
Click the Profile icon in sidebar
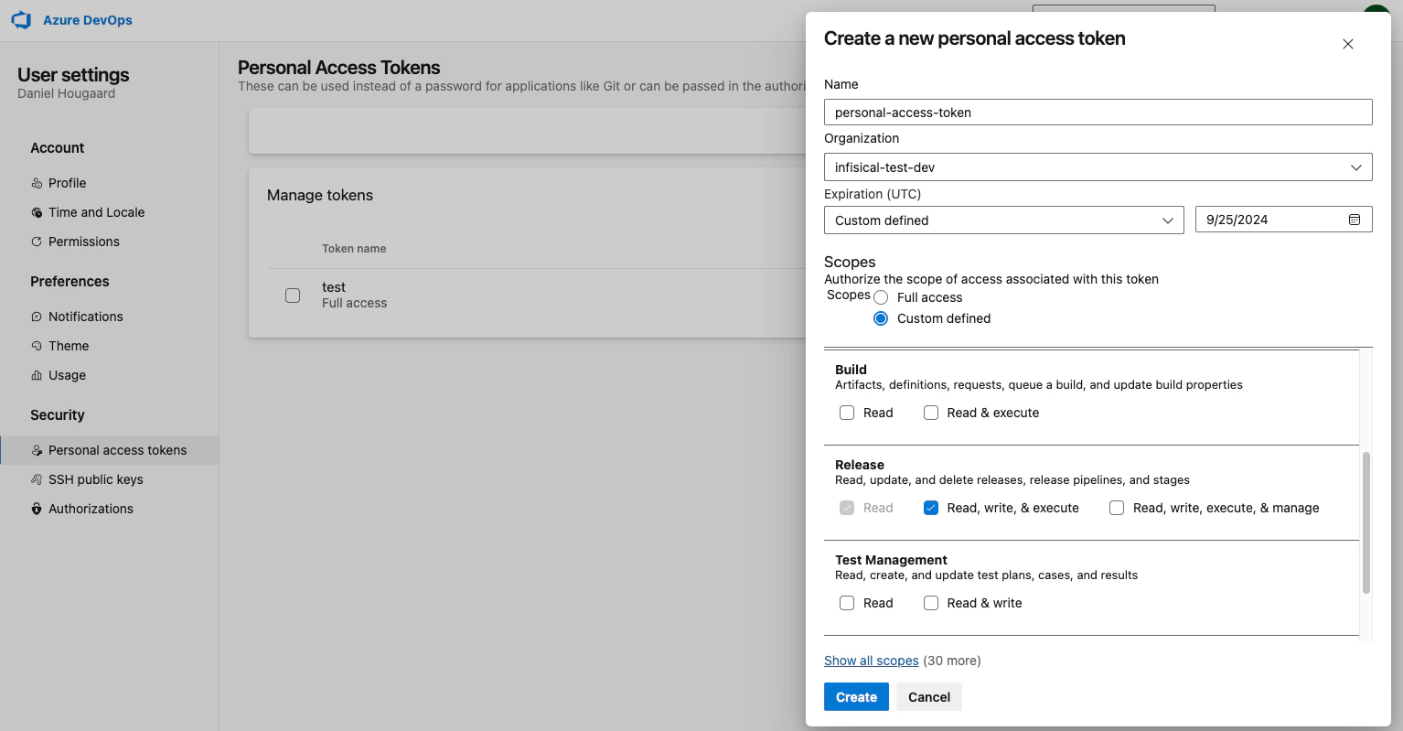37,183
